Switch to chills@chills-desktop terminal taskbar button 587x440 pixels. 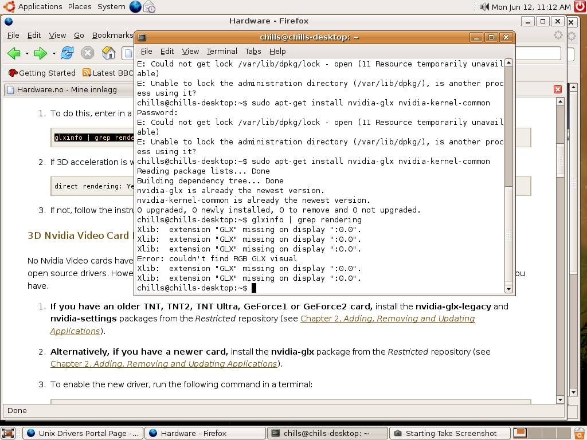pyautogui.click(x=327, y=433)
